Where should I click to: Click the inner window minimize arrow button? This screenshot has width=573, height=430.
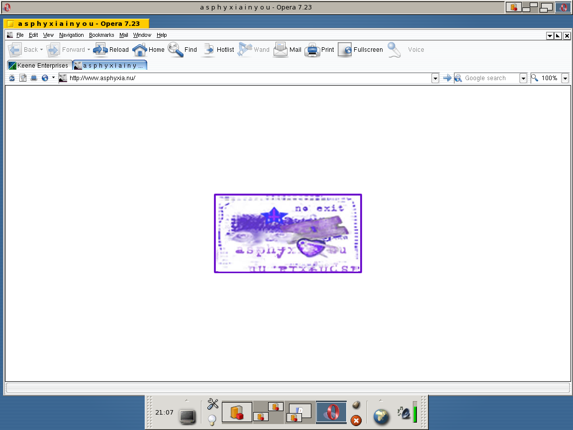click(x=550, y=35)
